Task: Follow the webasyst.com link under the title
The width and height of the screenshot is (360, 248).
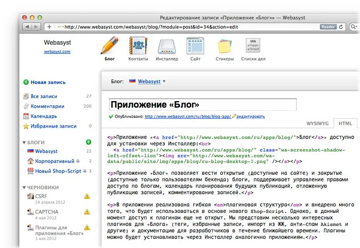Action: pyautogui.click(x=57, y=52)
